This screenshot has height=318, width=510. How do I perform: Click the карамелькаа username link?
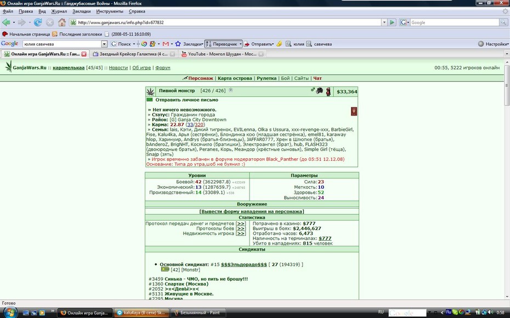(x=69, y=67)
